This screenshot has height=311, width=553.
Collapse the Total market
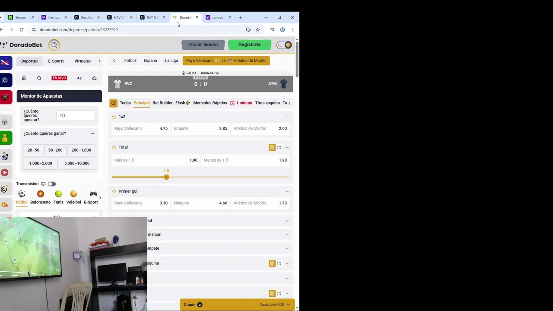coord(287,147)
